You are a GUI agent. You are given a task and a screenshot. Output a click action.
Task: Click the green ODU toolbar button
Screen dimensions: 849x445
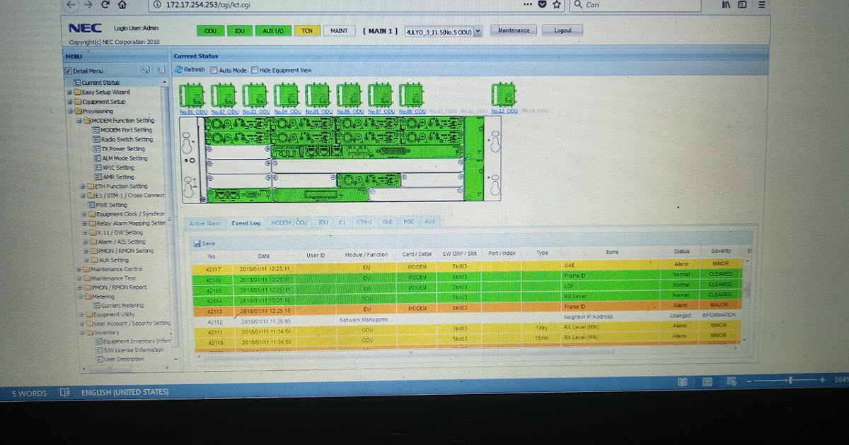(x=209, y=31)
